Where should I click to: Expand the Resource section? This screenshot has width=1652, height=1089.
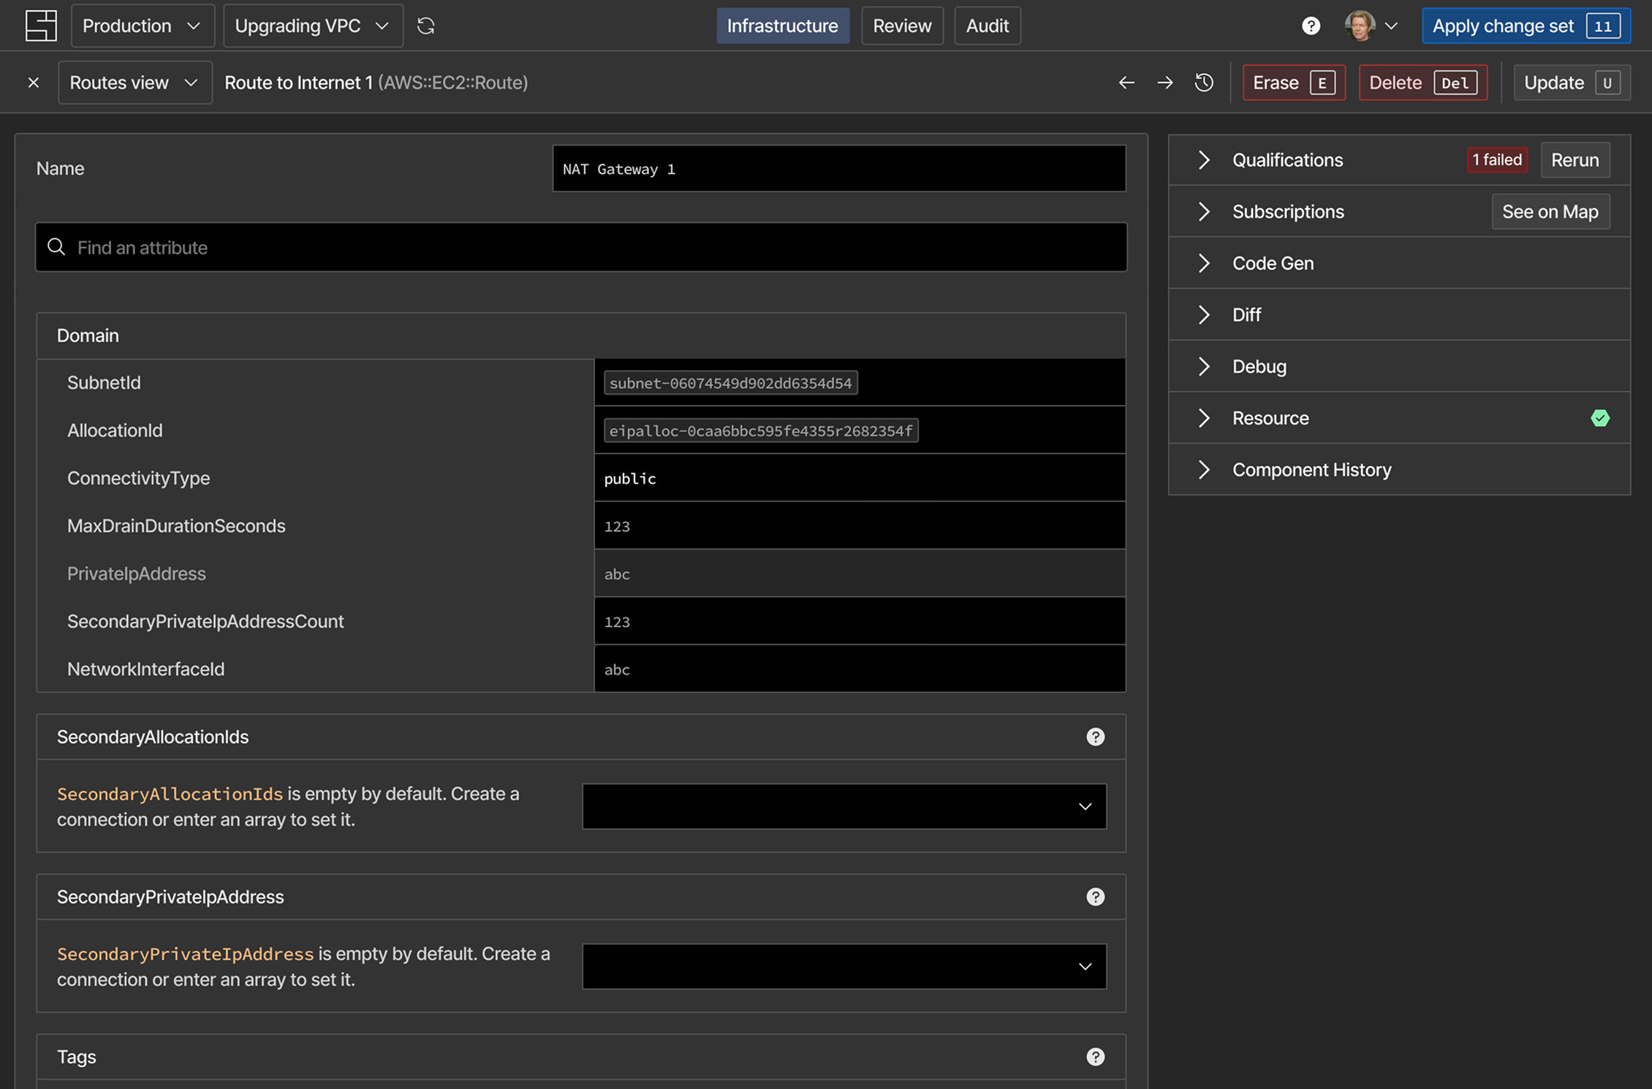click(x=1204, y=418)
